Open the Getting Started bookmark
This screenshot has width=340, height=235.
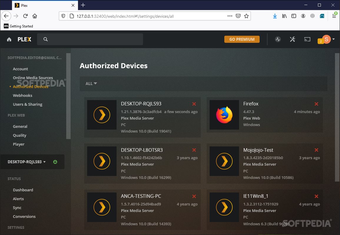point(18,26)
